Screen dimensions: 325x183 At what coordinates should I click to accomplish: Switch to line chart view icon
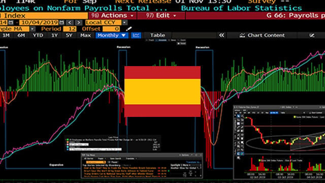tap(136, 35)
